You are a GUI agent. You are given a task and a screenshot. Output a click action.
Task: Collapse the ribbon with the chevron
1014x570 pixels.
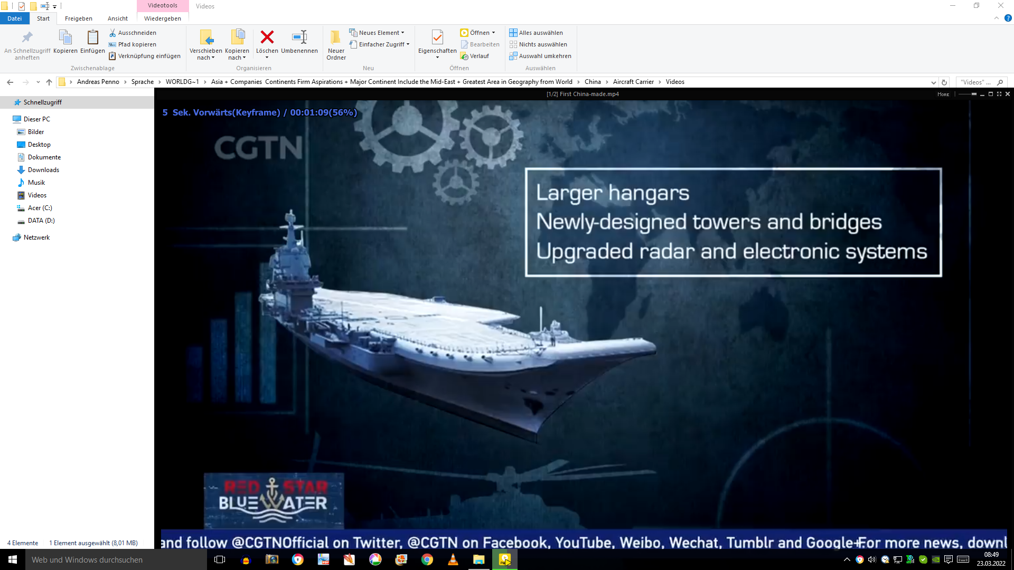coord(997,18)
